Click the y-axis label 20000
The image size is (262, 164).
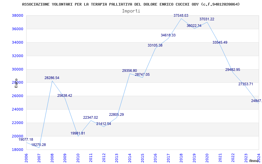pos(17,136)
